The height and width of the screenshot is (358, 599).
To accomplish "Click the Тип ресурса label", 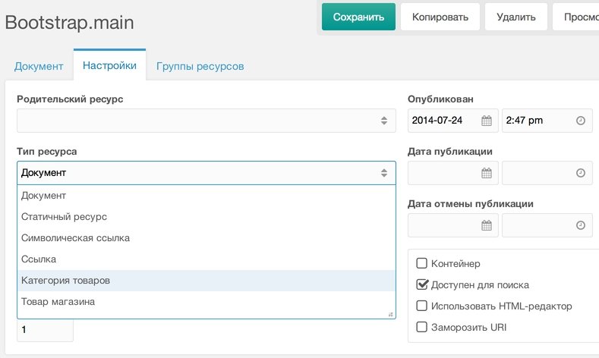I will [46, 152].
